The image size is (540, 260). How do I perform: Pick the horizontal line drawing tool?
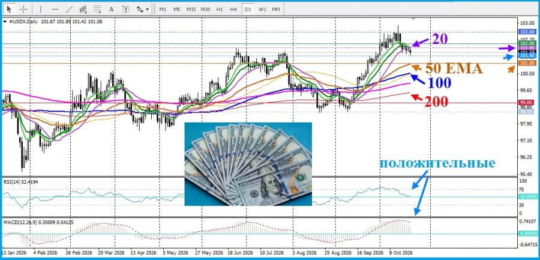click(55, 10)
